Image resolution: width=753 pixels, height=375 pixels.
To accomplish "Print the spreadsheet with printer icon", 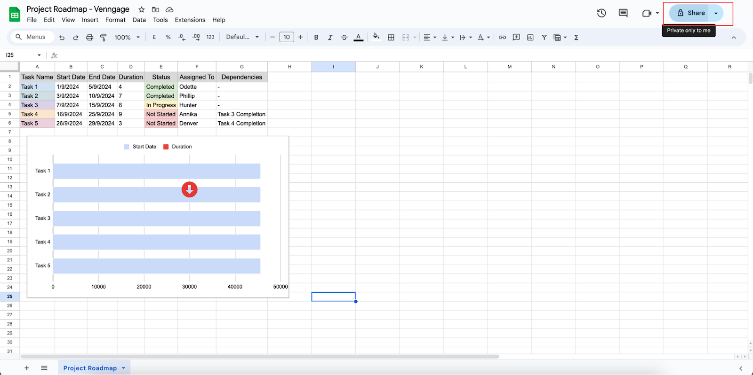I will [89, 38].
